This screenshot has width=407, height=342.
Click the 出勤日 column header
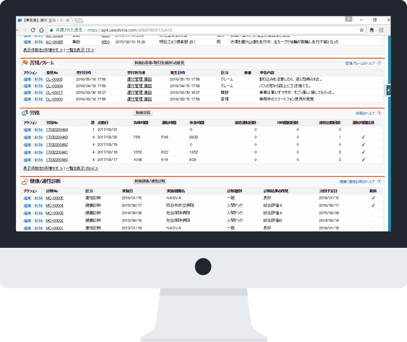103,123
